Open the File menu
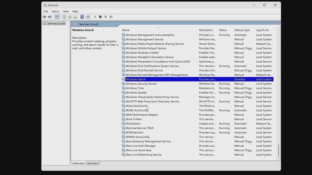The width and height of the screenshot is (312, 175). point(46,11)
